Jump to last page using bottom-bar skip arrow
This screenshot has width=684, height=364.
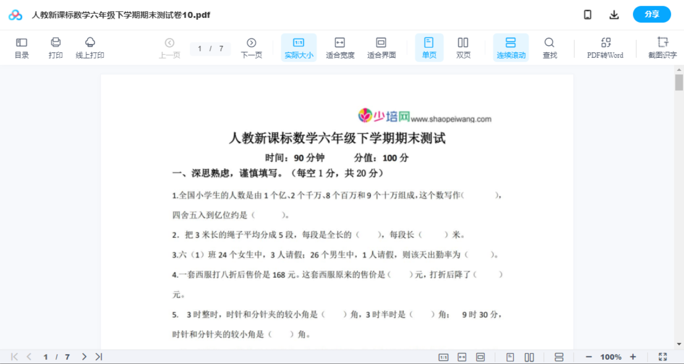point(100,356)
